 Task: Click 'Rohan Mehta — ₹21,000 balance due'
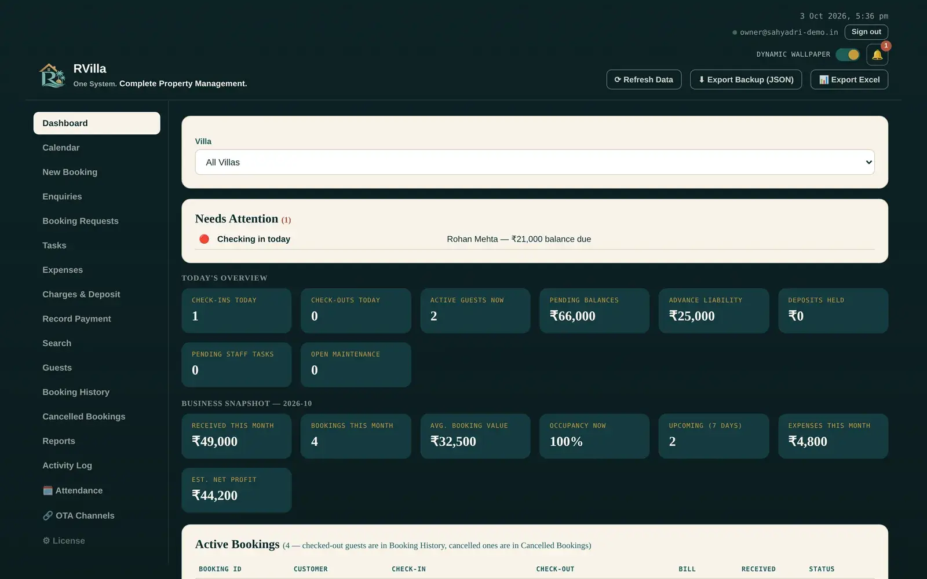(x=519, y=239)
